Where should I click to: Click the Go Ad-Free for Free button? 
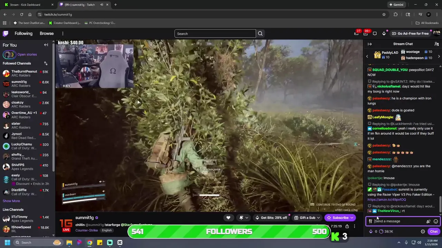pyautogui.click(x=411, y=33)
